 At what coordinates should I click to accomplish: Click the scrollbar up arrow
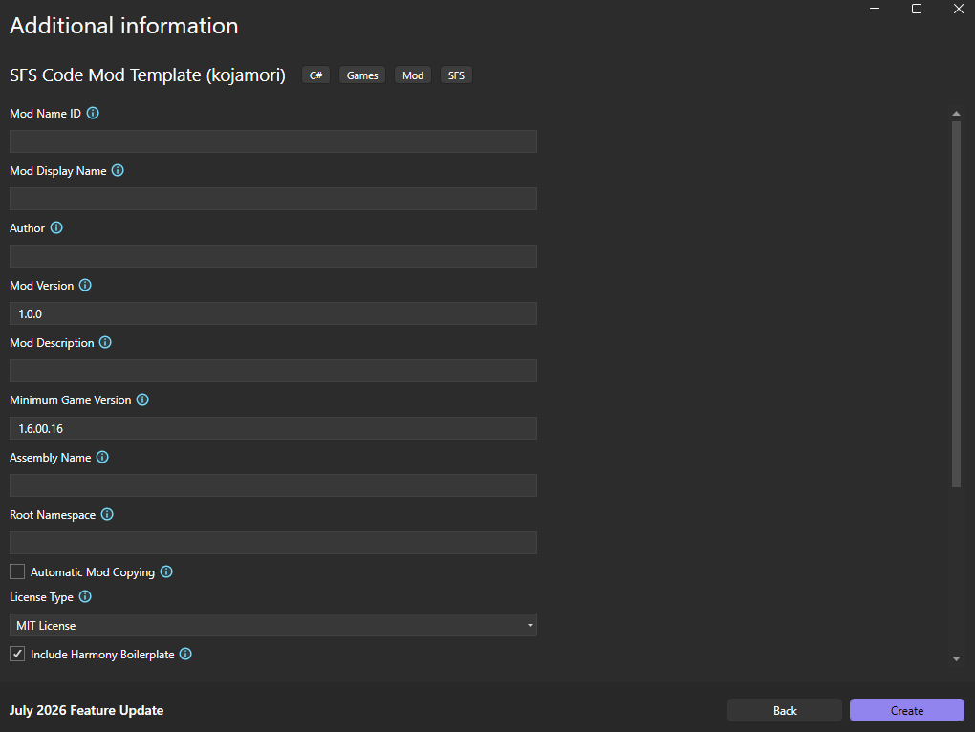(956, 113)
